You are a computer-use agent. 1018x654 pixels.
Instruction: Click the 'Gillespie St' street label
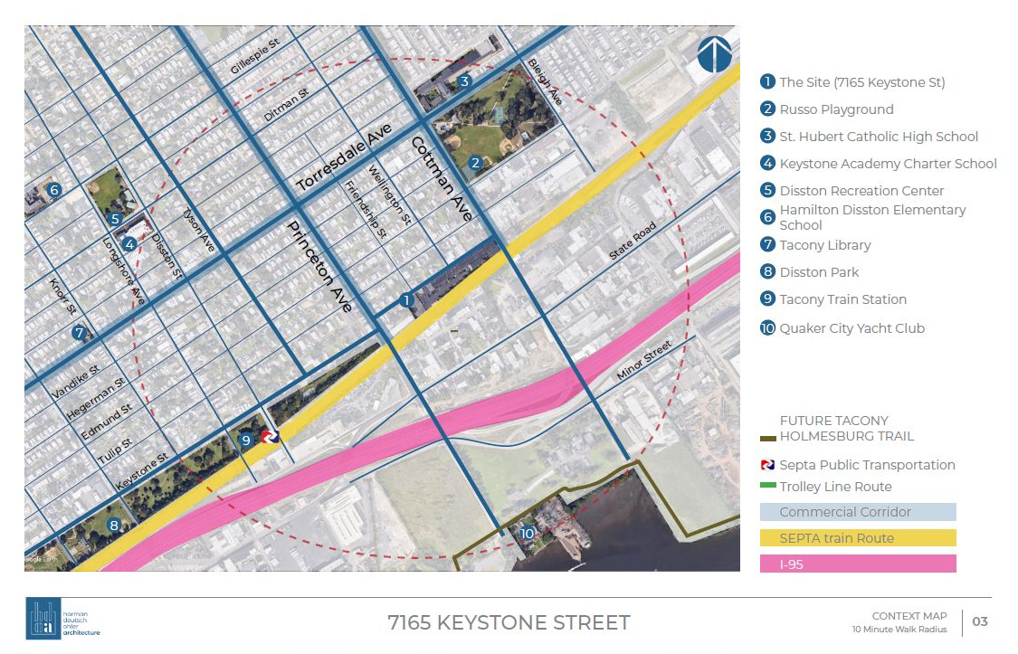click(255, 56)
